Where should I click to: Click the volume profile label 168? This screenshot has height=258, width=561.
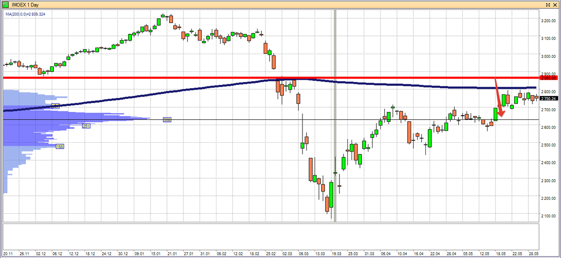point(60,146)
